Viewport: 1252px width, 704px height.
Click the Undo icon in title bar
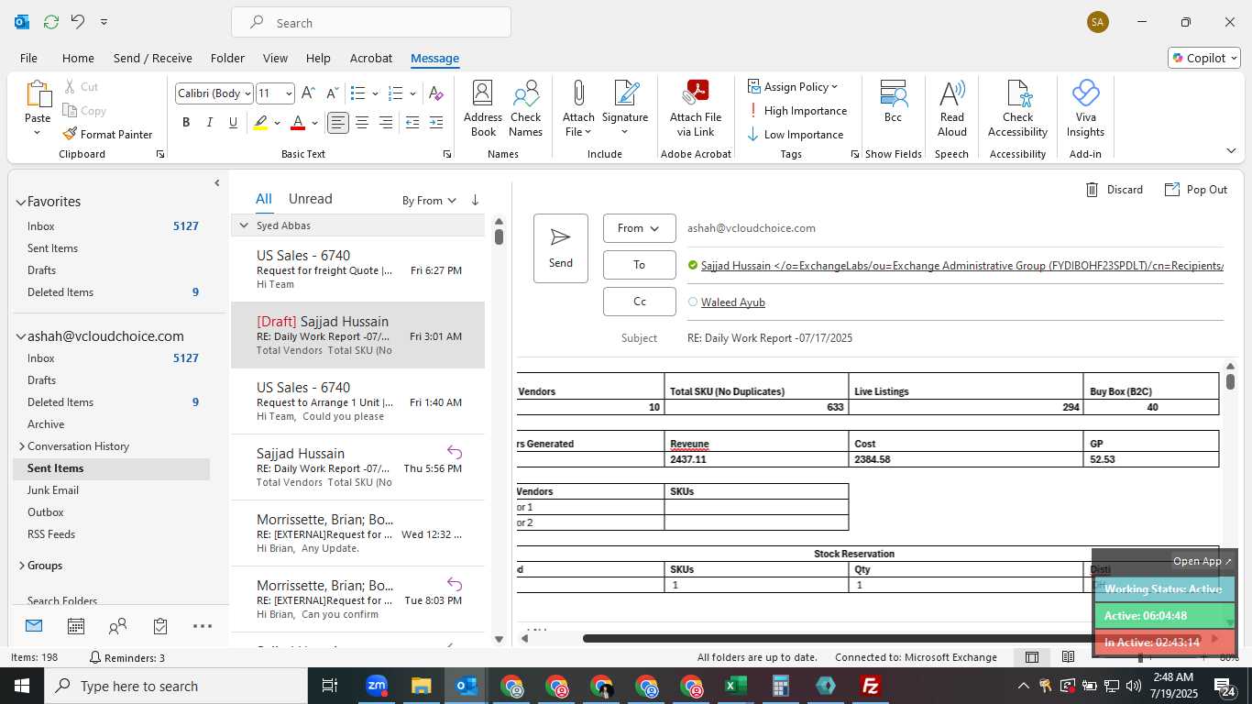(78, 22)
